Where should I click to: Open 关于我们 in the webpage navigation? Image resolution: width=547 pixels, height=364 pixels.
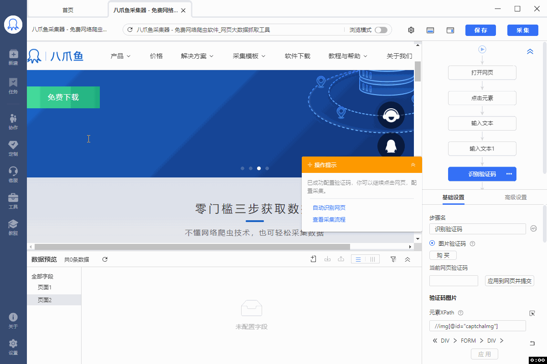(399, 56)
